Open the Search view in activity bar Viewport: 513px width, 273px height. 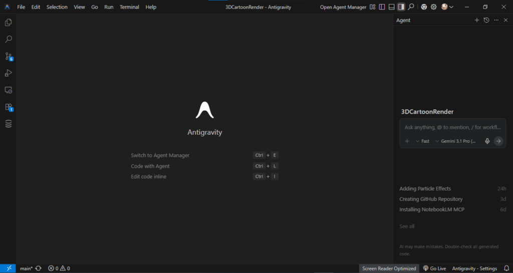click(x=9, y=39)
